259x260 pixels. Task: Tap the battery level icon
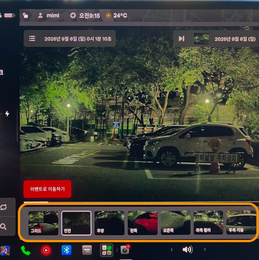[10, 15]
